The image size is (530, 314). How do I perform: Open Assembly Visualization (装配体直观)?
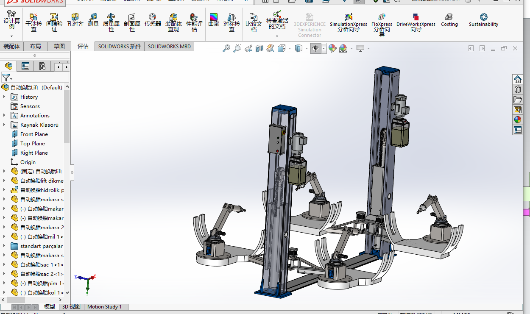point(173,22)
